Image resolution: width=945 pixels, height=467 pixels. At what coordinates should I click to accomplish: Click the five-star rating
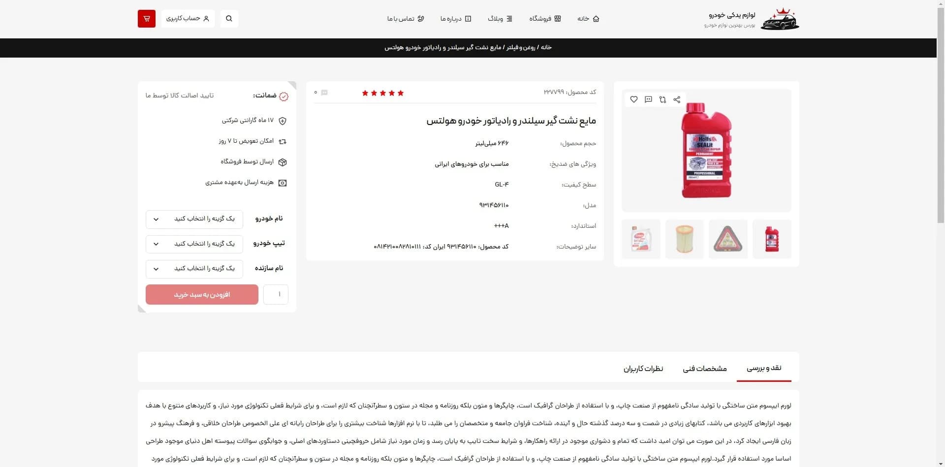pos(382,93)
